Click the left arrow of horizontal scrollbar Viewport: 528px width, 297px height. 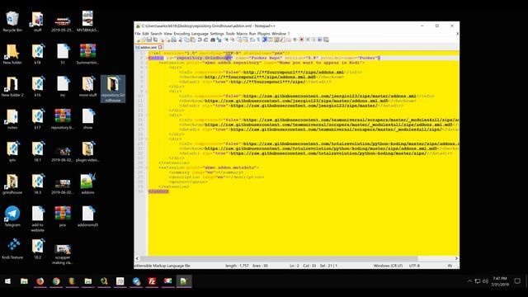137,258
